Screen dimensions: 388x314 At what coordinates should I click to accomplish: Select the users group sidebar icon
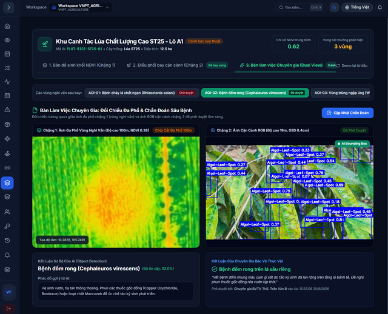[7, 212]
